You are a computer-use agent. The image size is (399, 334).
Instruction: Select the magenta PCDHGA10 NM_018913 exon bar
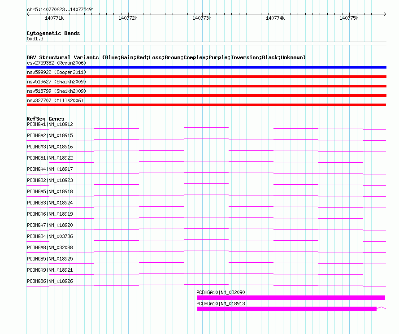286,309
